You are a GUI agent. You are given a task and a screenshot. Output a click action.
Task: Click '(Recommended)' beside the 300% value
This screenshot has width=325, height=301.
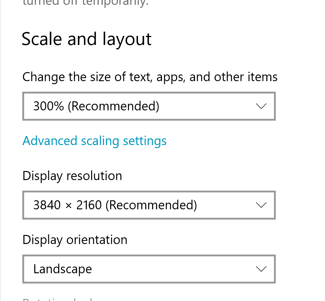[x=113, y=106]
